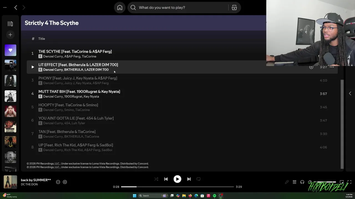The height and width of the screenshot is (199, 355).
Task: Select track THE SCYTHE title
Action: (x=75, y=51)
